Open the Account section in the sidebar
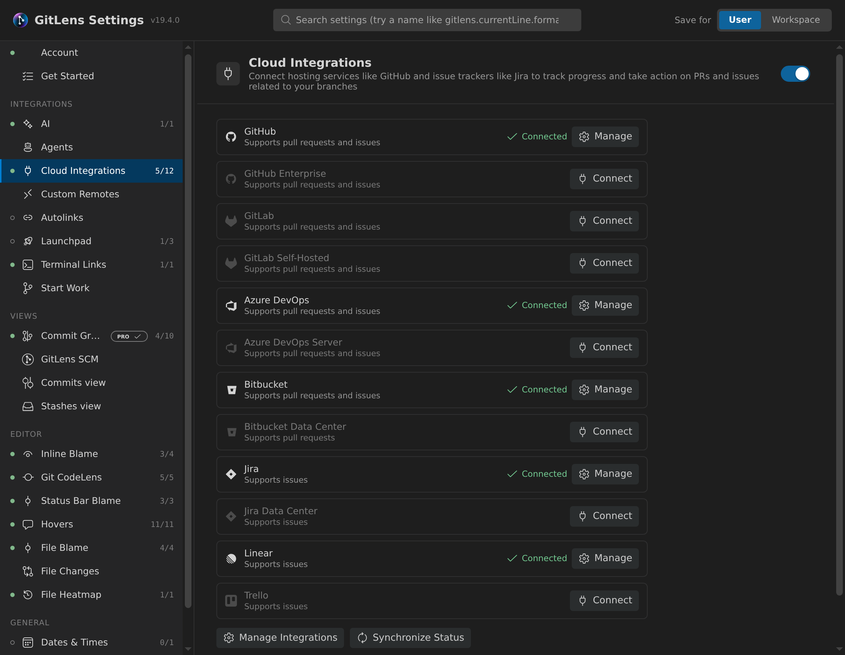 [x=91, y=52]
